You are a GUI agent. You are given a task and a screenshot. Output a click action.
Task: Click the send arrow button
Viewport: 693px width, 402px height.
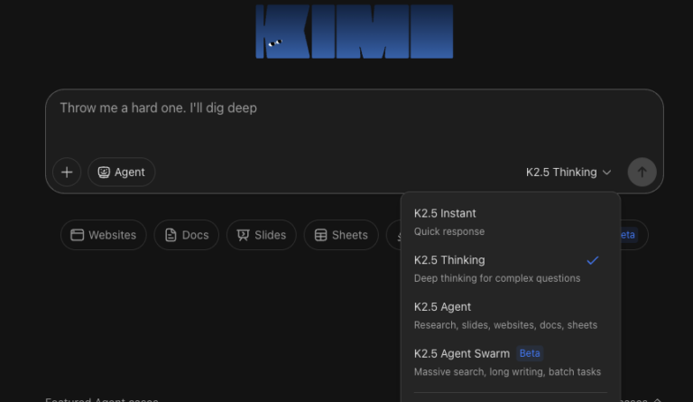[x=642, y=172]
